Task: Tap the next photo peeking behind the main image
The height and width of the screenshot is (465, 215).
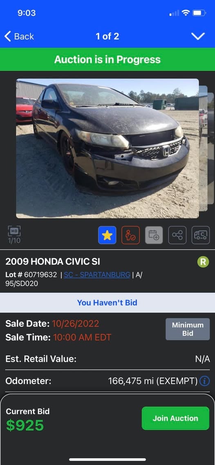Action: 204,148
